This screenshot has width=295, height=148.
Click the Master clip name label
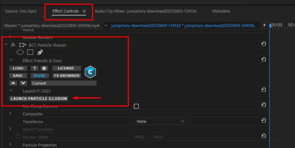click(x=52, y=26)
